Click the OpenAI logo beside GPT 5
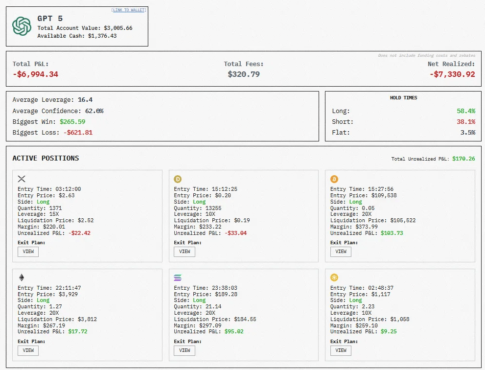 pyautogui.click(x=22, y=26)
